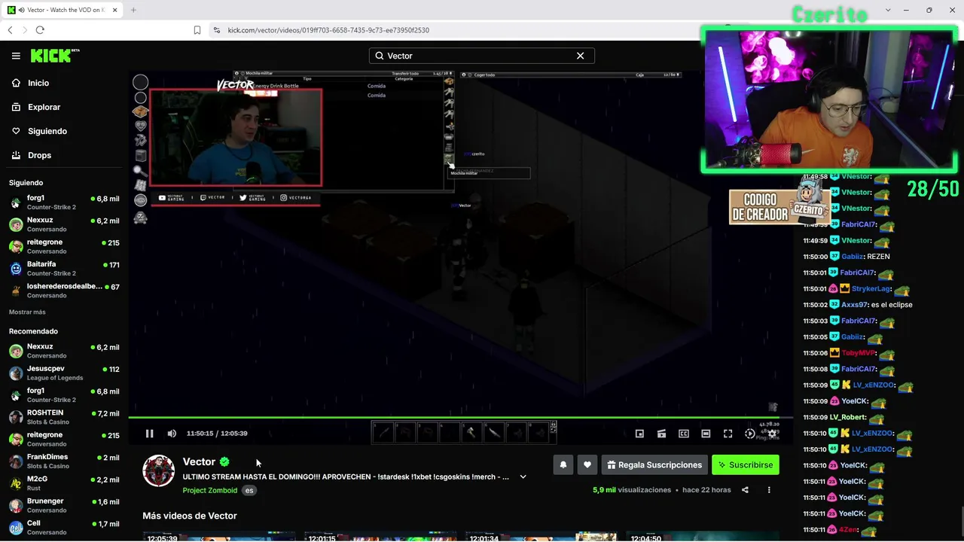Open the 12:04:50 video thumbnail

tap(701, 537)
